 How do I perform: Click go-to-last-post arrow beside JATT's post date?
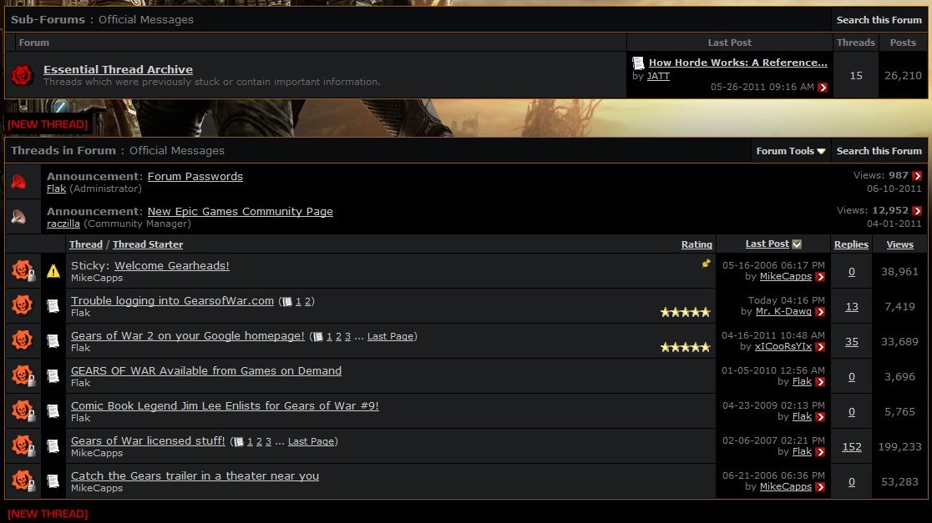(823, 88)
